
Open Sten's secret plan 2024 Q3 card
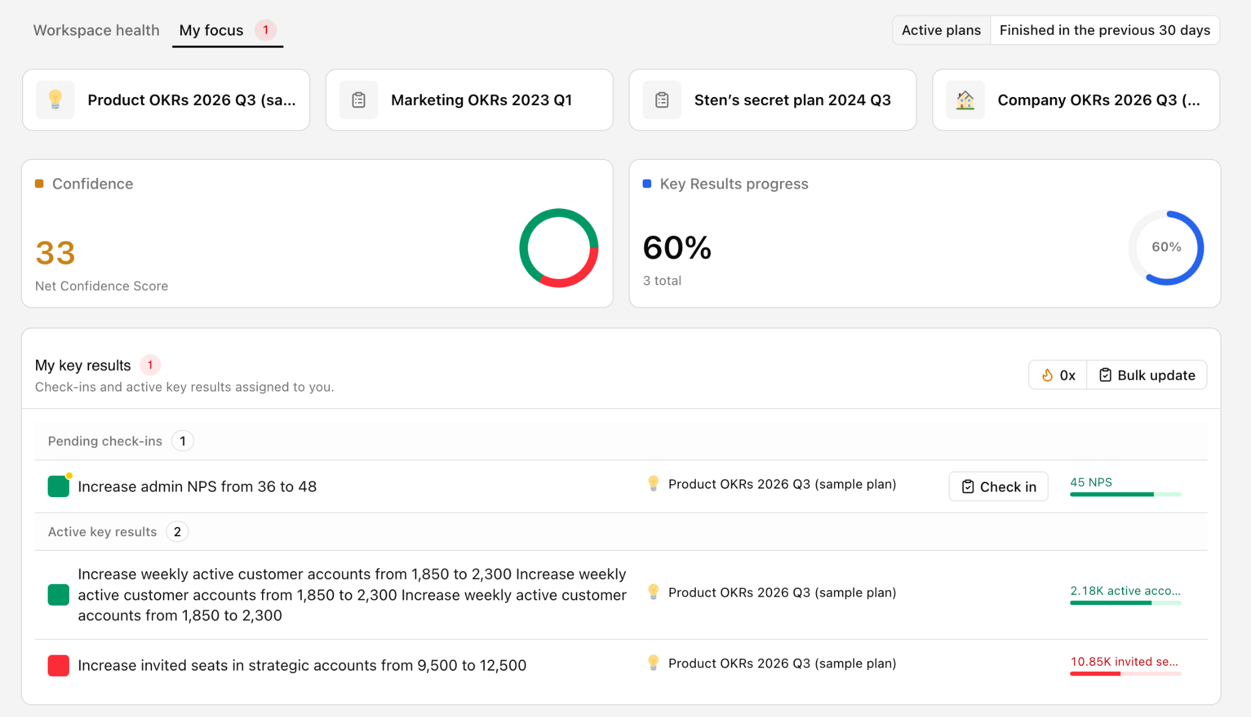[x=773, y=100]
